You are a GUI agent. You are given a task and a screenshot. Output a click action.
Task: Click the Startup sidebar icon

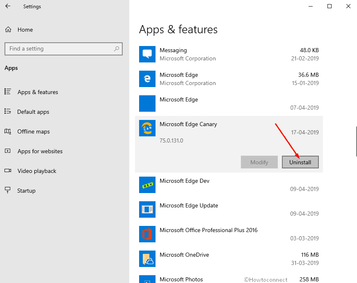point(8,190)
